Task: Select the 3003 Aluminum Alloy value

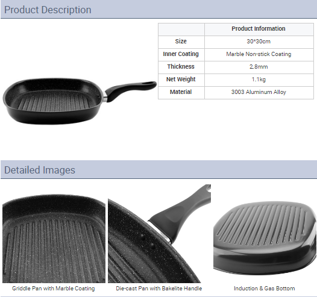Action: pos(259,92)
